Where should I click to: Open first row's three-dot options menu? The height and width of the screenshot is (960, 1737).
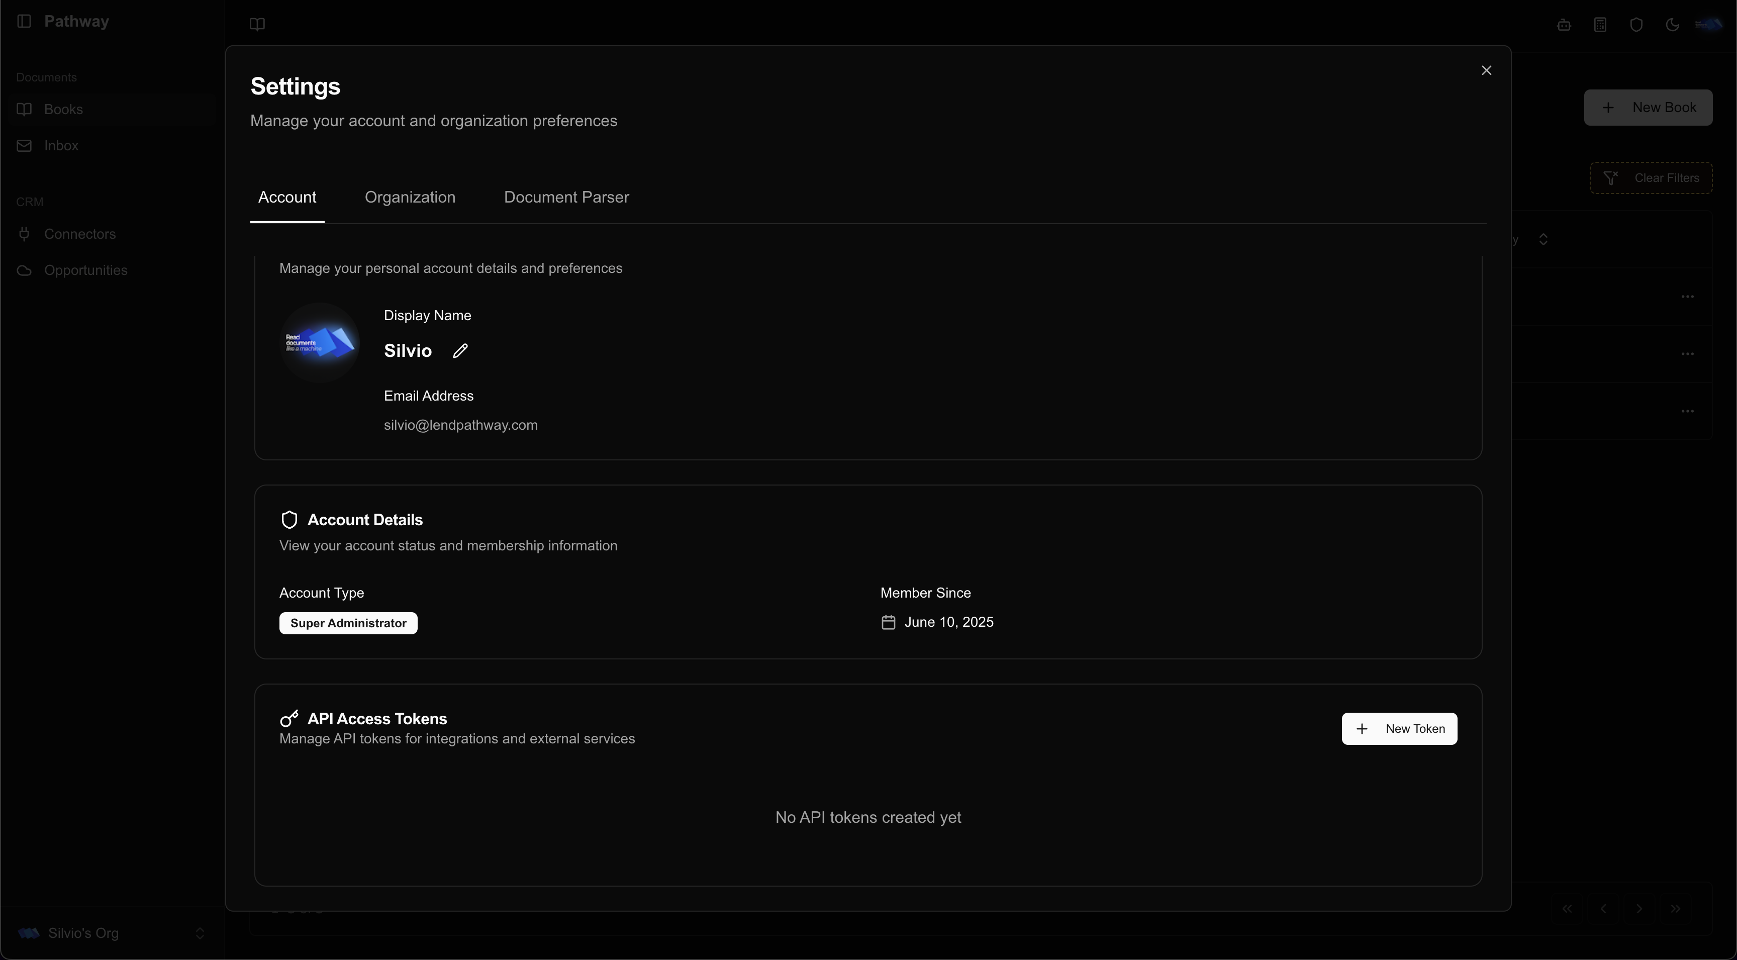coord(1687,297)
